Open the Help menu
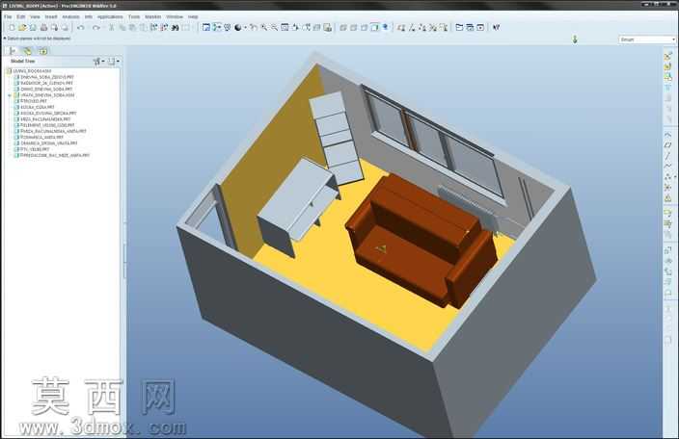The height and width of the screenshot is (439, 679). [193, 17]
